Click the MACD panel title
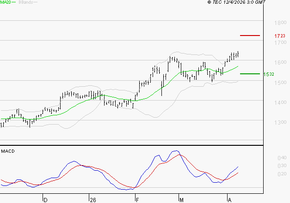This screenshot has height=203, width=290. [x=8, y=151]
